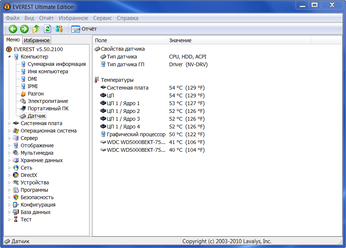The width and height of the screenshot is (346, 248).
Task: Click the Тест hourglass icon
Action: (16, 219)
